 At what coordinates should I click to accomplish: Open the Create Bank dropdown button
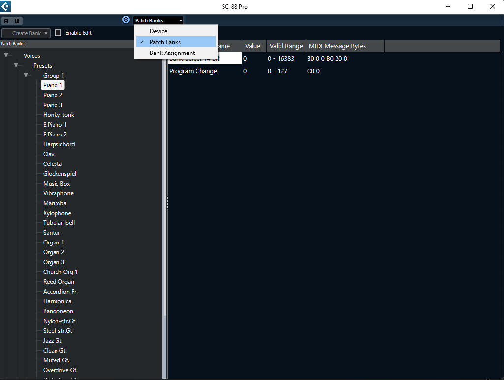click(x=26, y=33)
